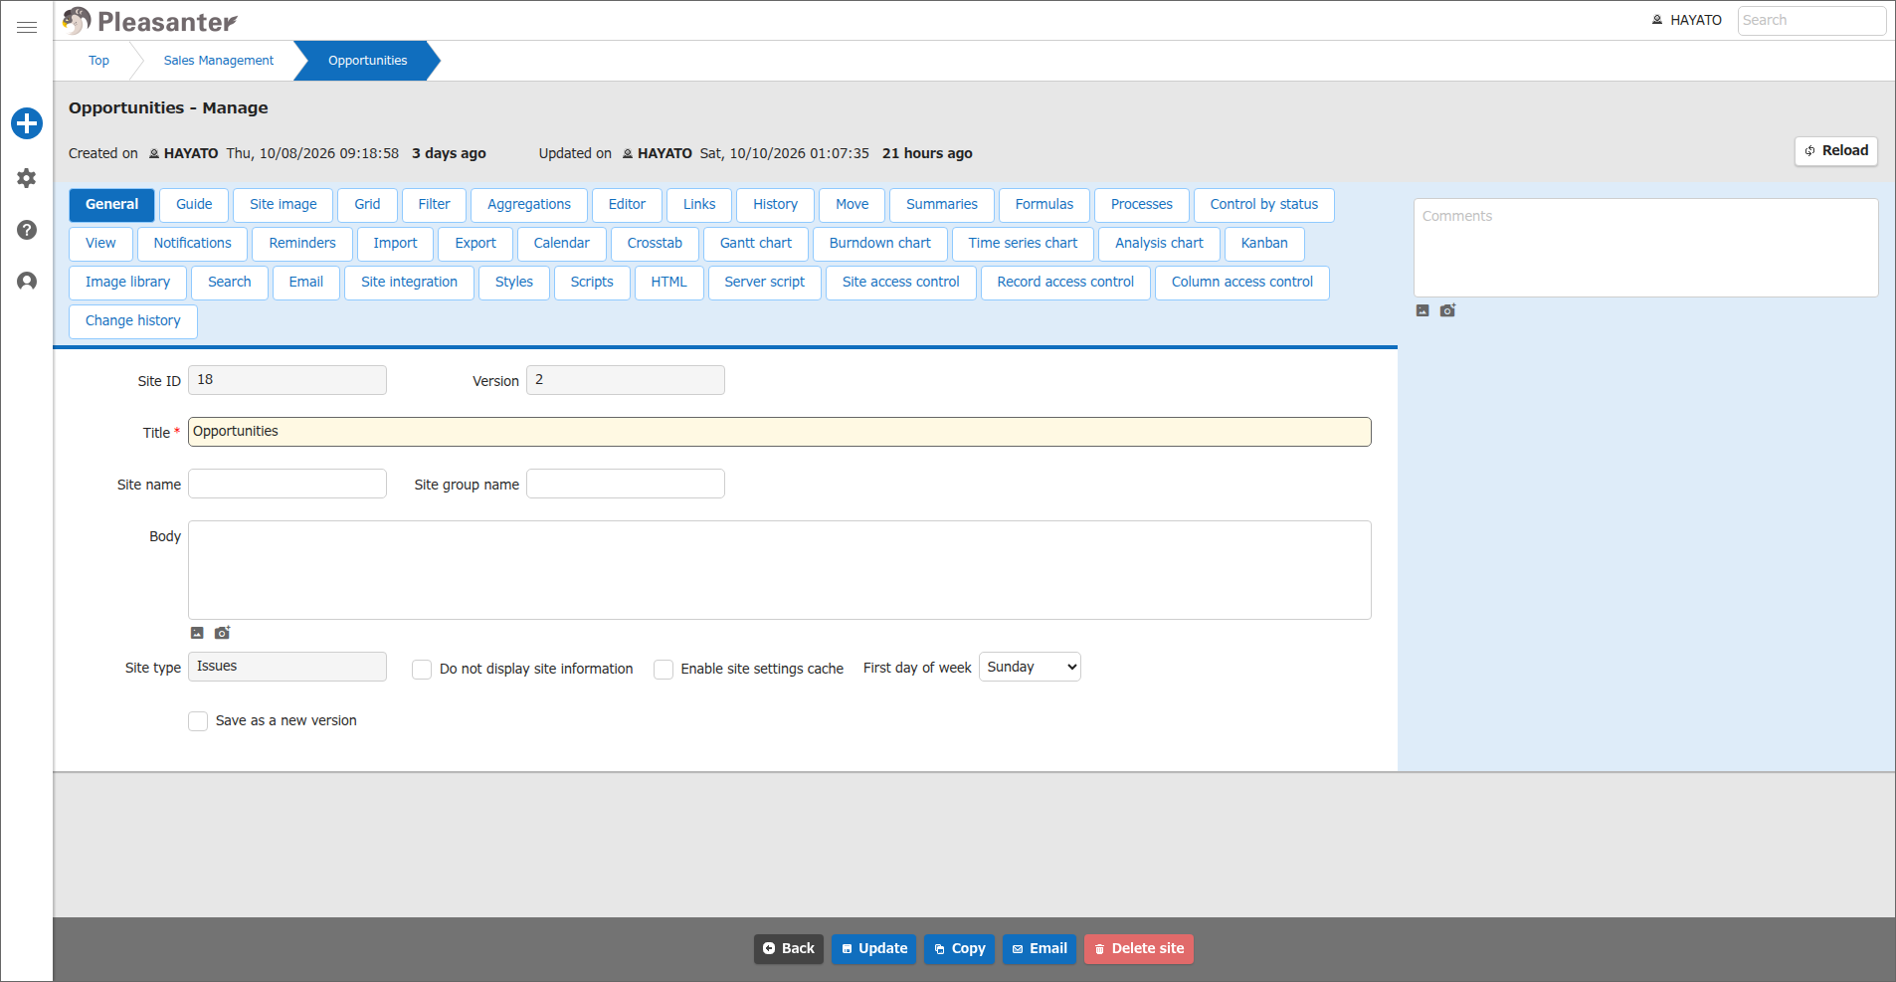Image resolution: width=1896 pixels, height=982 pixels.
Task: Open the Crosstab tab
Action: tap(655, 244)
